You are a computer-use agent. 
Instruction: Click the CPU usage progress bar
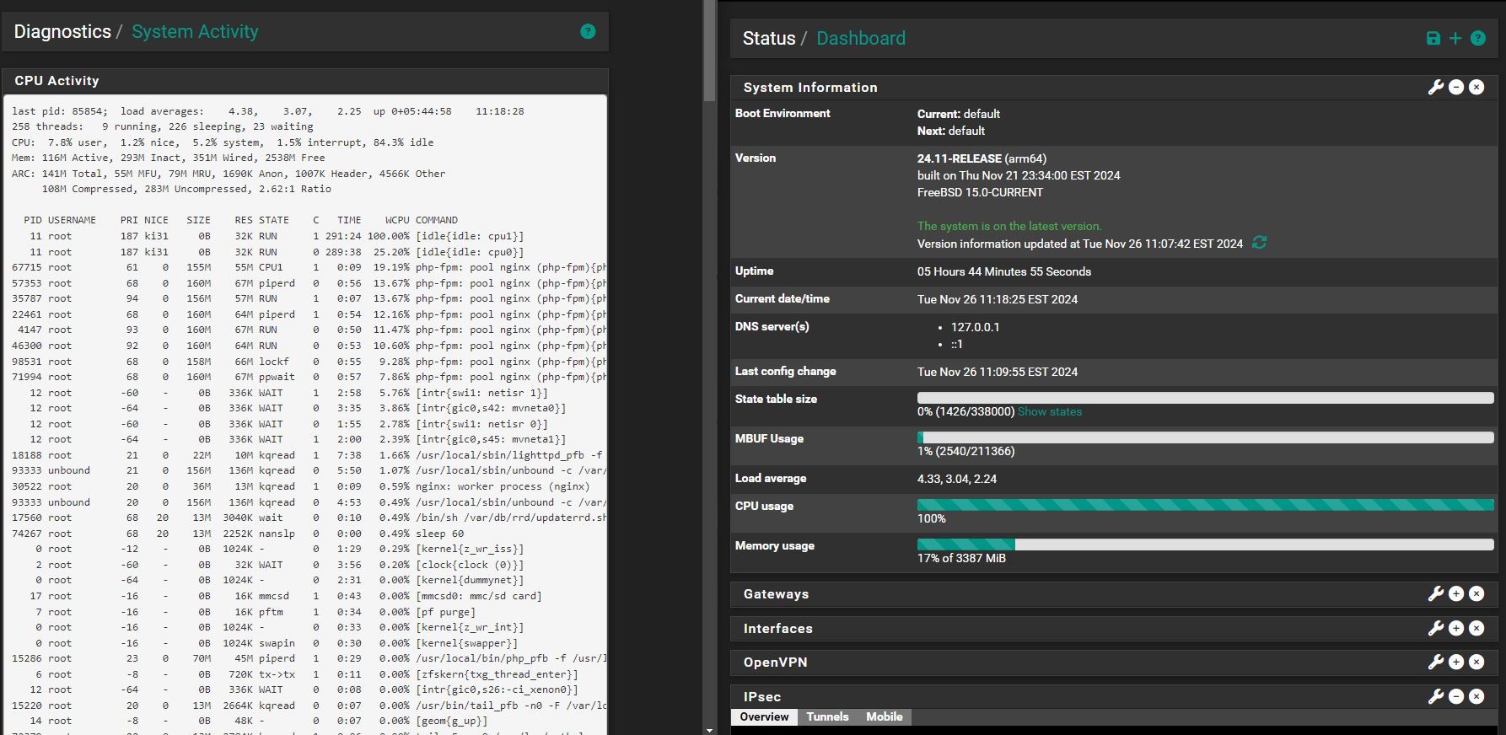pos(1206,505)
